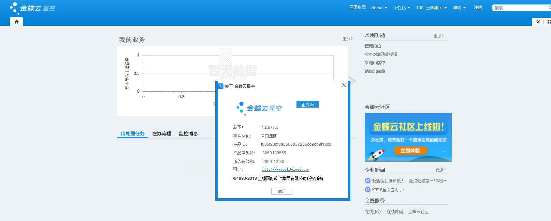
Task: Open the demo user dropdown
Action: pyautogui.click(x=379, y=8)
